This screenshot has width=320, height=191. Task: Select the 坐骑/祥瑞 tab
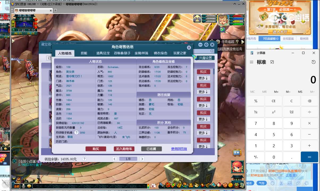141,53
